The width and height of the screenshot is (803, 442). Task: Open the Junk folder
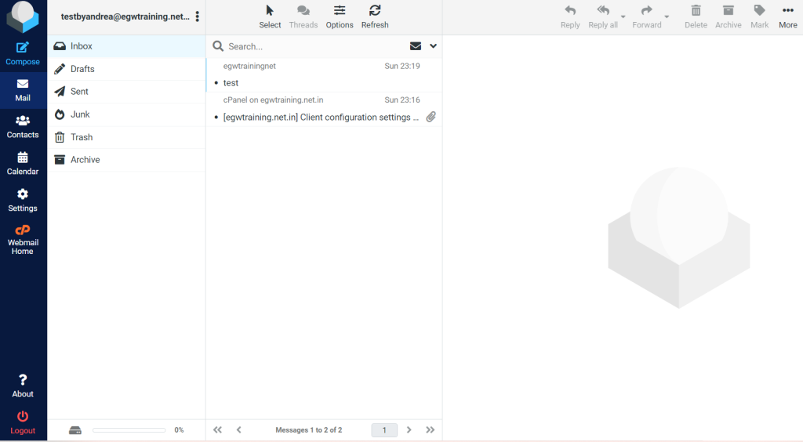point(80,114)
